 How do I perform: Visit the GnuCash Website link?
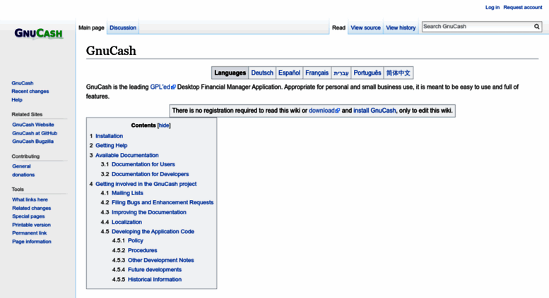coord(33,125)
